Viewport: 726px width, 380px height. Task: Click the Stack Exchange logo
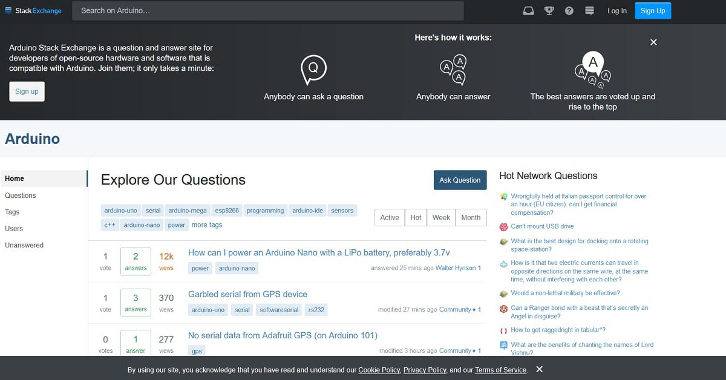point(33,11)
